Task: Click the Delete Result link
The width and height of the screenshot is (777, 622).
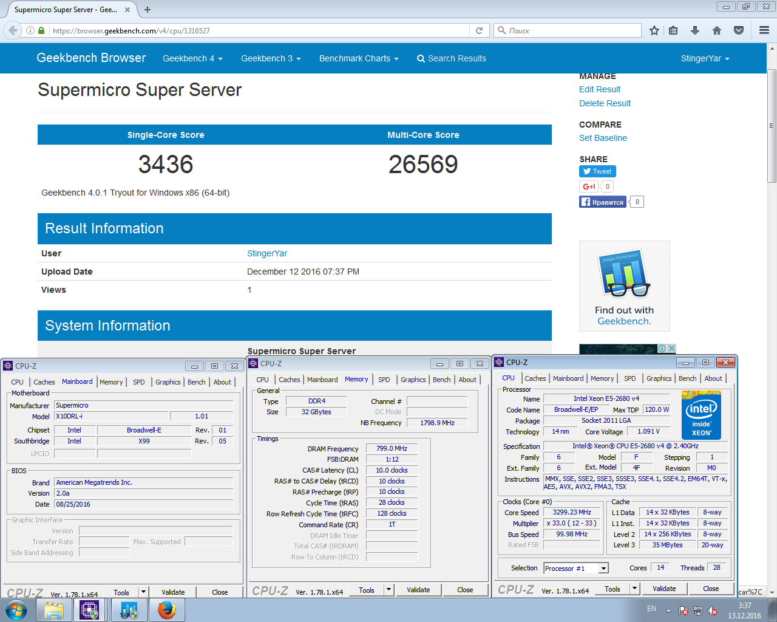Action: point(605,103)
